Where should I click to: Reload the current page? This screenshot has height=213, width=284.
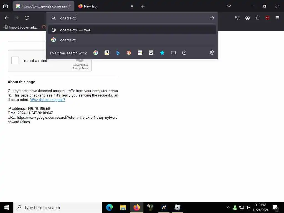[27, 18]
